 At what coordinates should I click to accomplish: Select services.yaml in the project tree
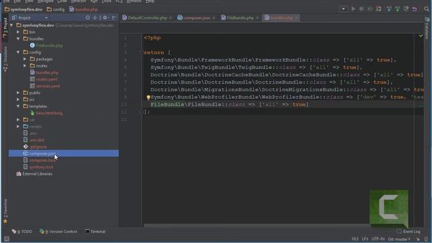[45, 86]
